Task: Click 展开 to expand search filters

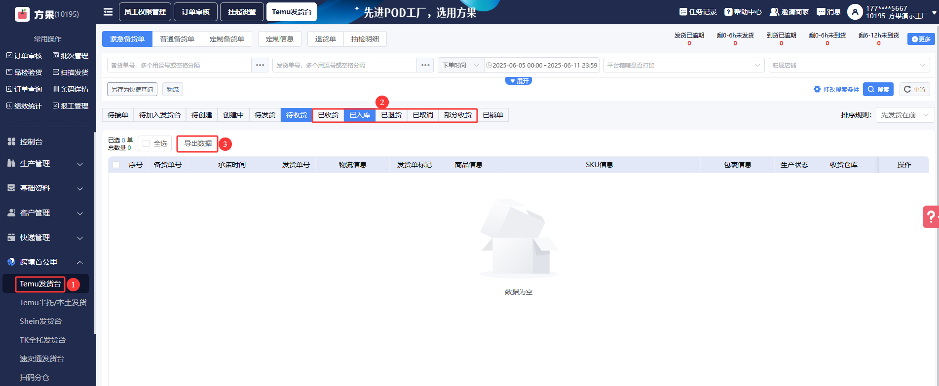Action: (519, 81)
